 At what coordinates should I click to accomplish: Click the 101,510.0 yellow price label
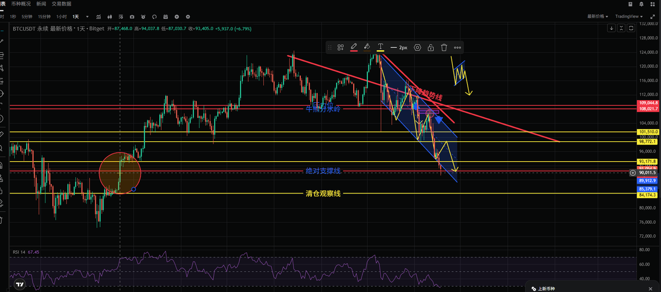(648, 132)
